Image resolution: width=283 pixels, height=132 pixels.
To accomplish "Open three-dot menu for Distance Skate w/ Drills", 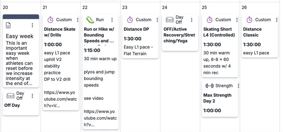I will (x=78, y=20).
